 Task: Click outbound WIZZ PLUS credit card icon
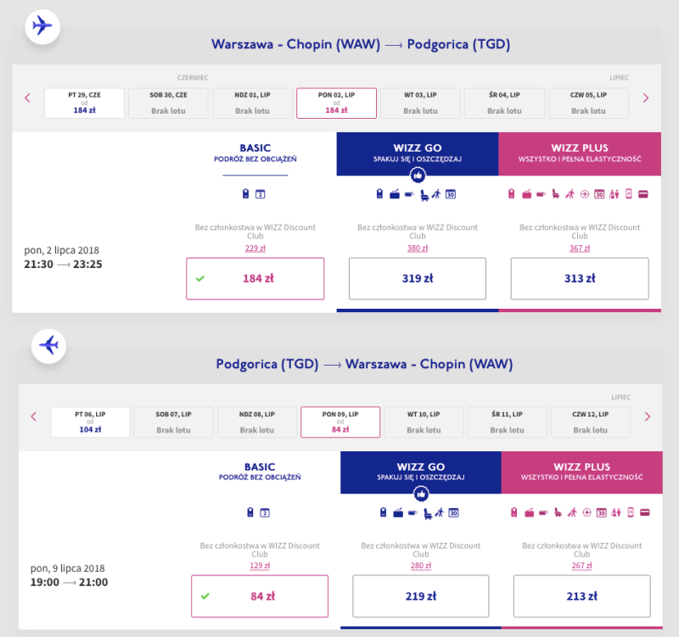tap(643, 194)
